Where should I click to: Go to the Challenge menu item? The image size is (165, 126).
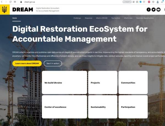click(77, 18)
